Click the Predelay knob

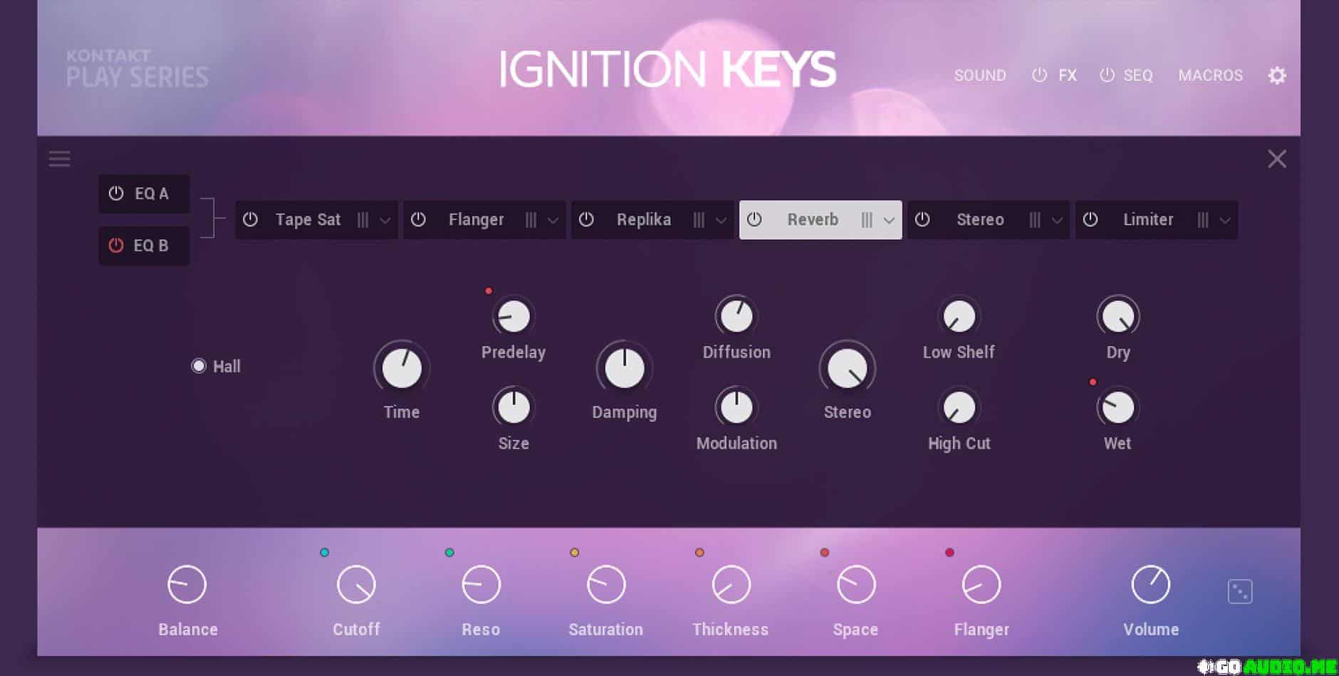[514, 316]
